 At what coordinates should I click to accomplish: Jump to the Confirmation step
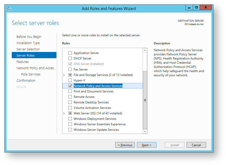click(x=26, y=81)
